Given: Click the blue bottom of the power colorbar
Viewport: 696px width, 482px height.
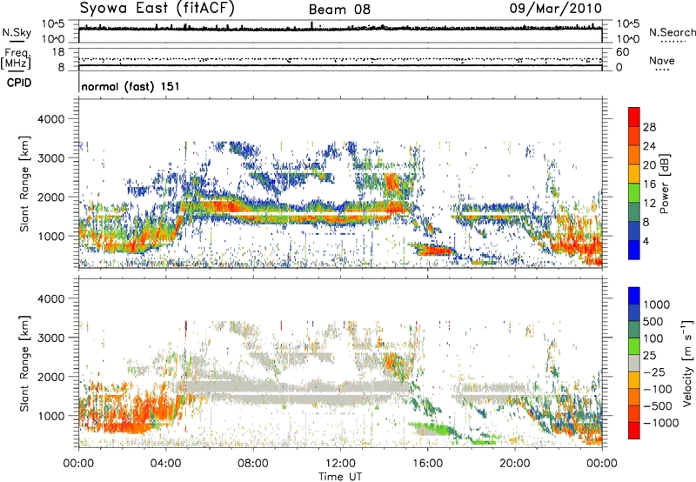Looking at the screenshot, I should pos(634,251).
